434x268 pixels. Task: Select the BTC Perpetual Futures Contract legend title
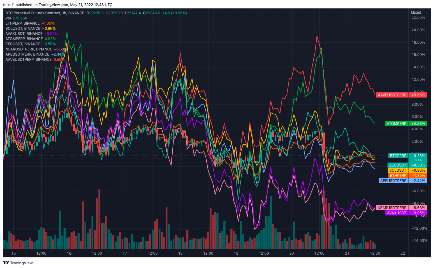(x=45, y=13)
